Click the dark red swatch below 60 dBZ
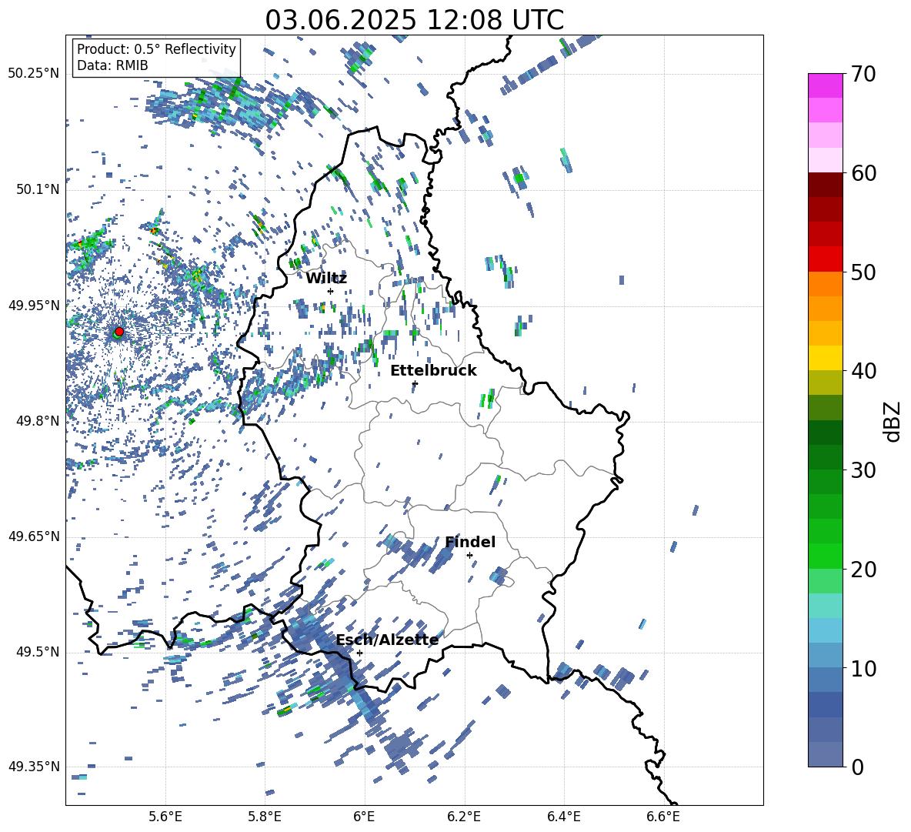911x832 pixels. pos(826,185)
